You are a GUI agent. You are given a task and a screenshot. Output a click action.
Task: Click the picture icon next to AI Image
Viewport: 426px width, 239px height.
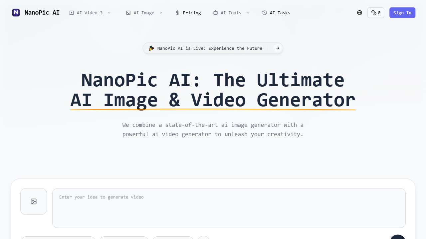pyautogui.click(x=128, y=13)
